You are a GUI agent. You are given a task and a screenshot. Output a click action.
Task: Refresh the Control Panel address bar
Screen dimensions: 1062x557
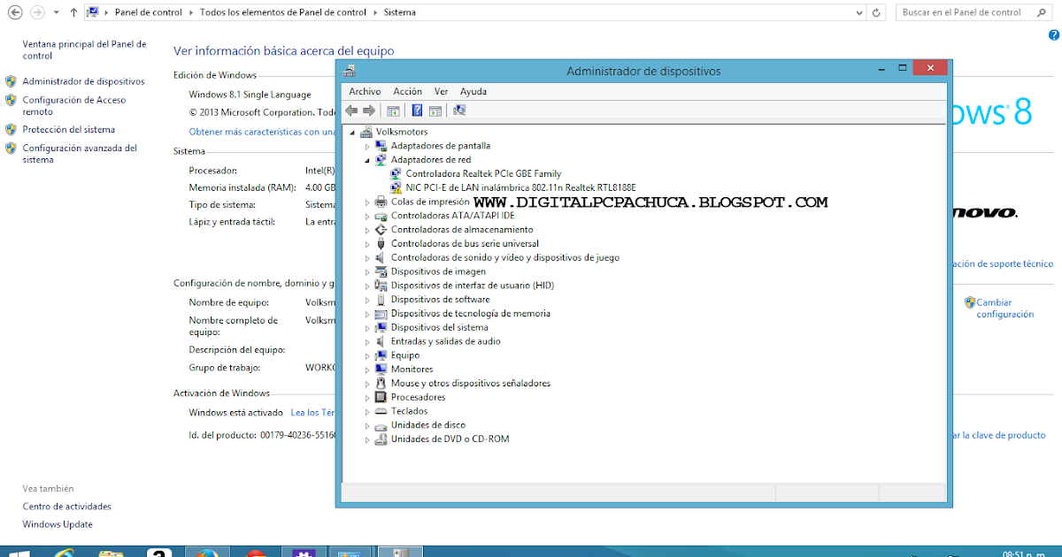click(877, 12)
